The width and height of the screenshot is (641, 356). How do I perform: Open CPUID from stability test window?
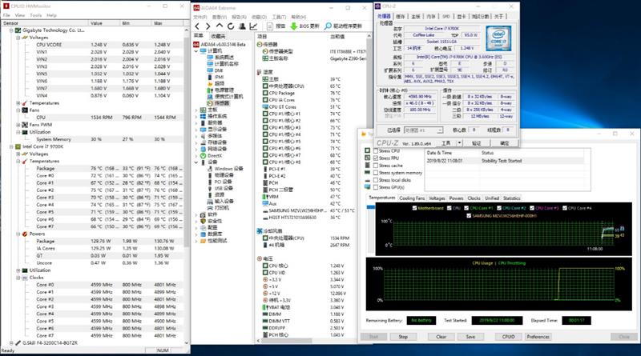[x=508, y=337]
